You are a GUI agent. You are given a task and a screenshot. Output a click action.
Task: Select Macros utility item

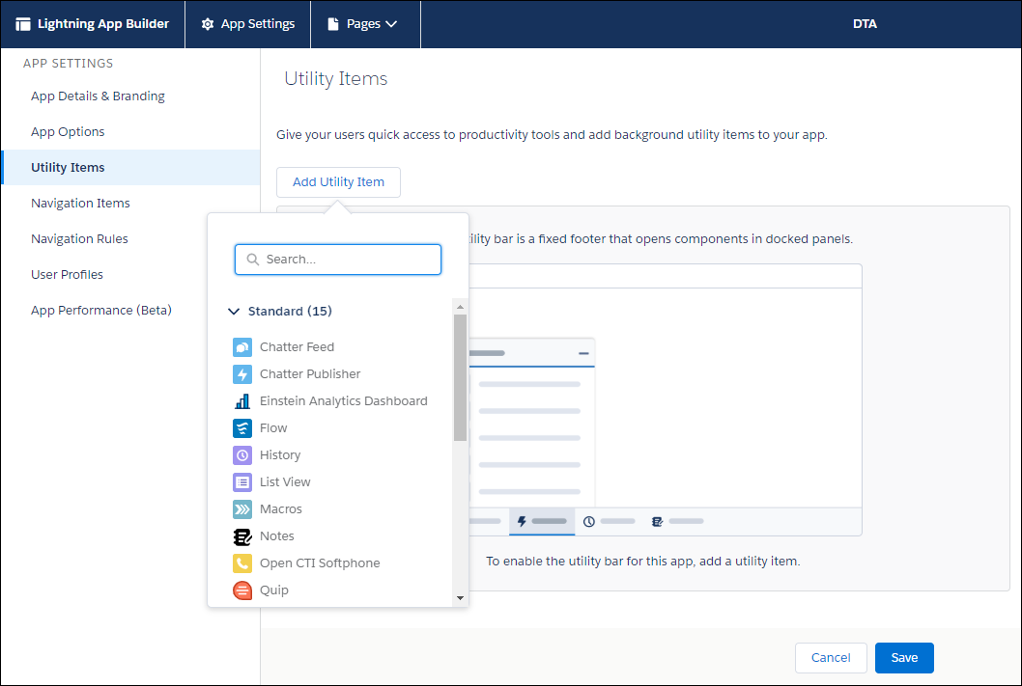tap(280, 509)
